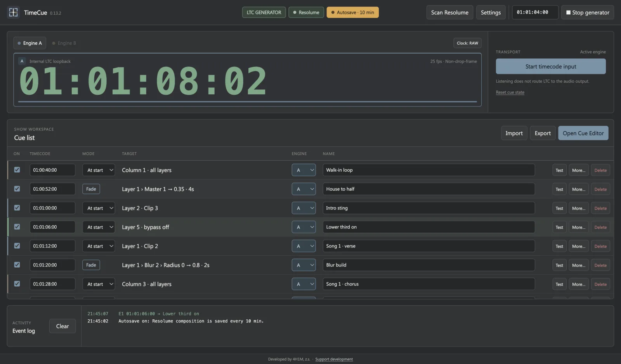
Task: Export the cue list
Action: (543, 133)
